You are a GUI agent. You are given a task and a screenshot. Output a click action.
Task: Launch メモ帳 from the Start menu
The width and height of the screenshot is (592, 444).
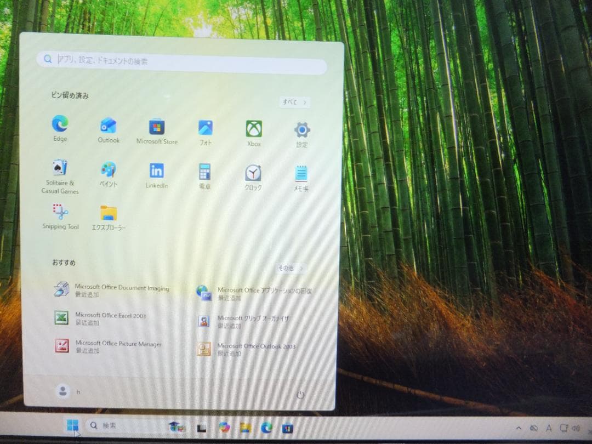click(x=300, y=171)
